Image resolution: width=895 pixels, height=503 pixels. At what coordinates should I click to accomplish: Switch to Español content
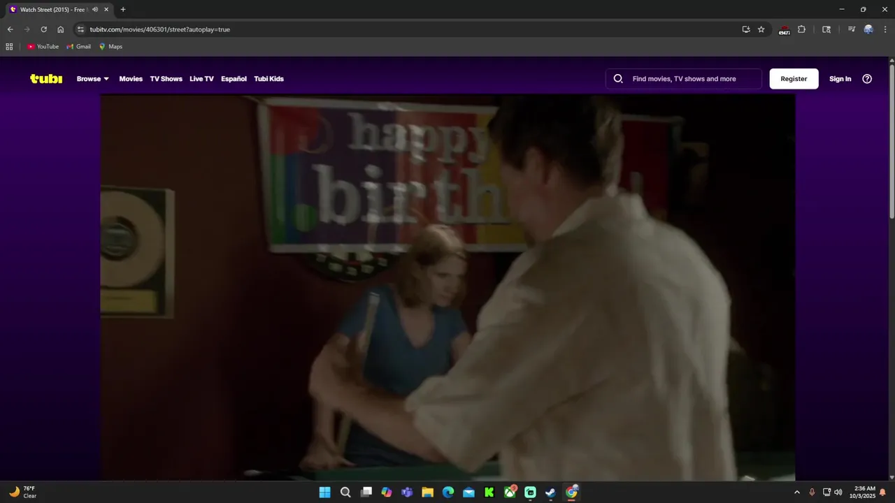click(234, 79)
